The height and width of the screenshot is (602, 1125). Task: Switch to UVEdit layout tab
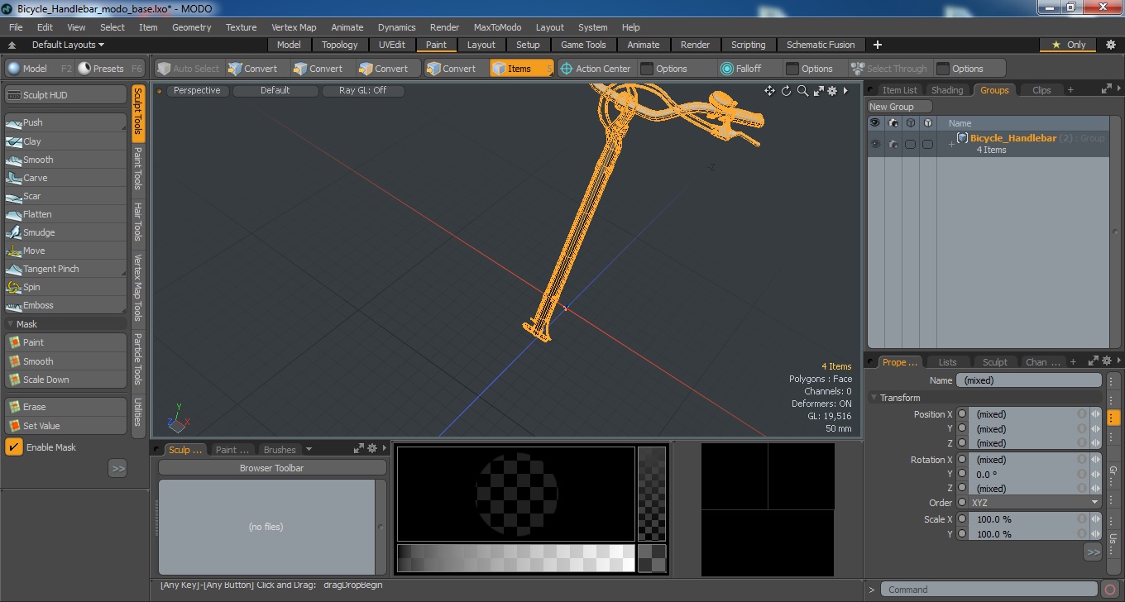click(391, 45)
